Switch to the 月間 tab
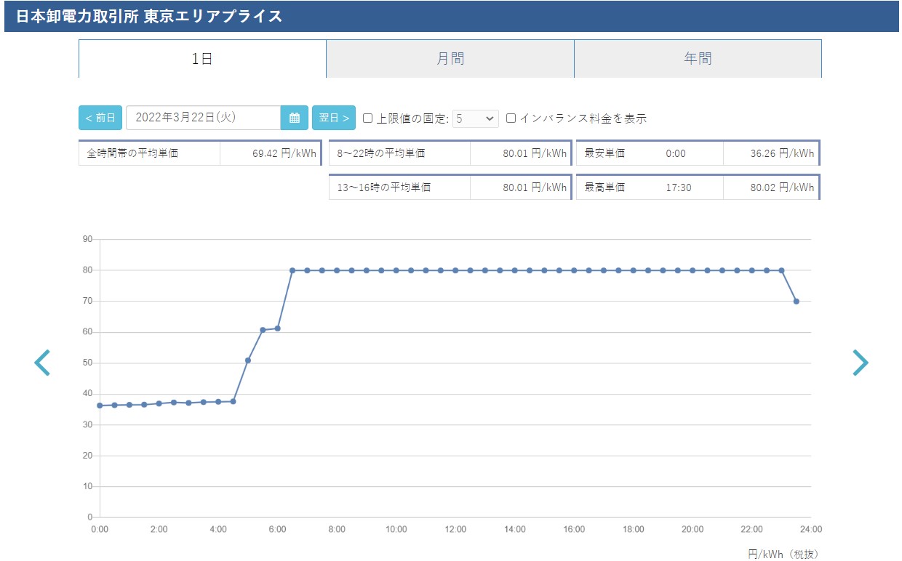The image size is (902, 561). 450,59
